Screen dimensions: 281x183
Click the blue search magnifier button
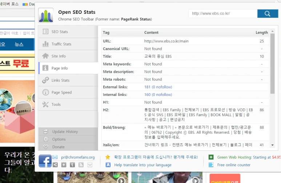point(268,13)
